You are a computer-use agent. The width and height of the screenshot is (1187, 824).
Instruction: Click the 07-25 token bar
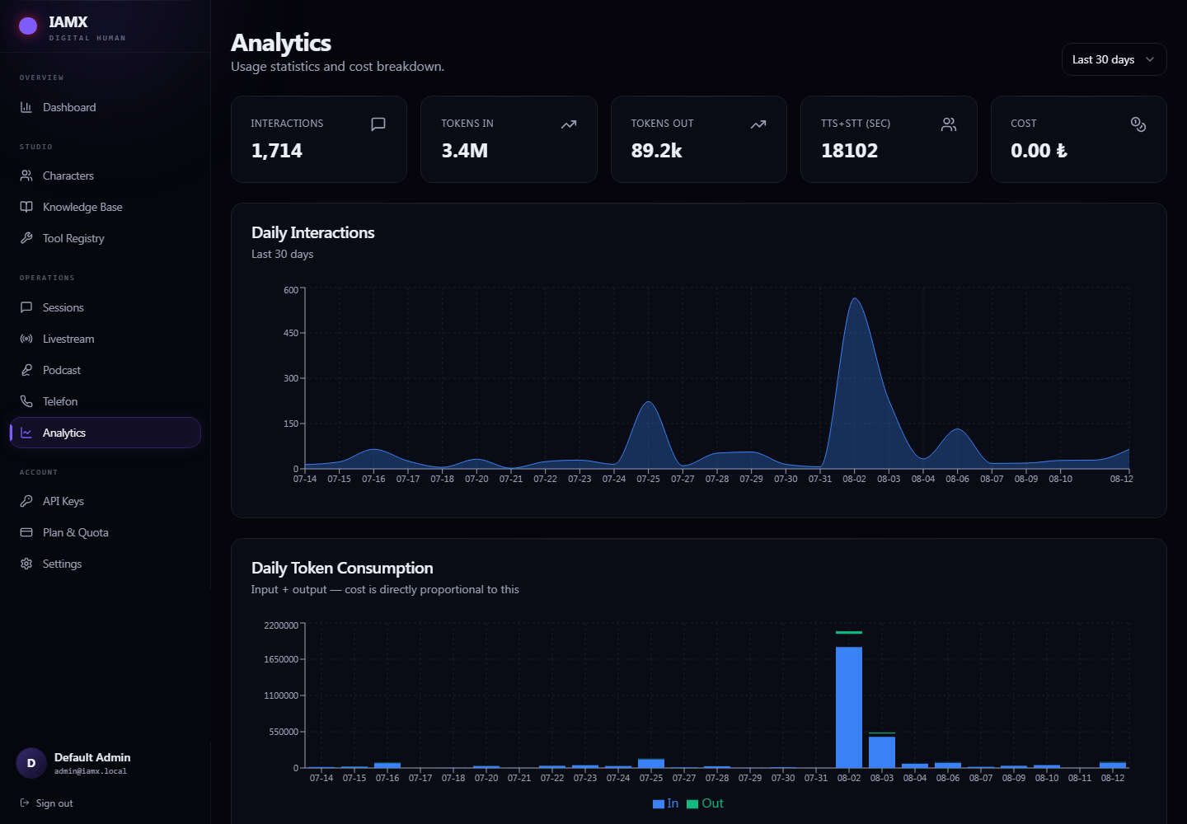[651, 764]
